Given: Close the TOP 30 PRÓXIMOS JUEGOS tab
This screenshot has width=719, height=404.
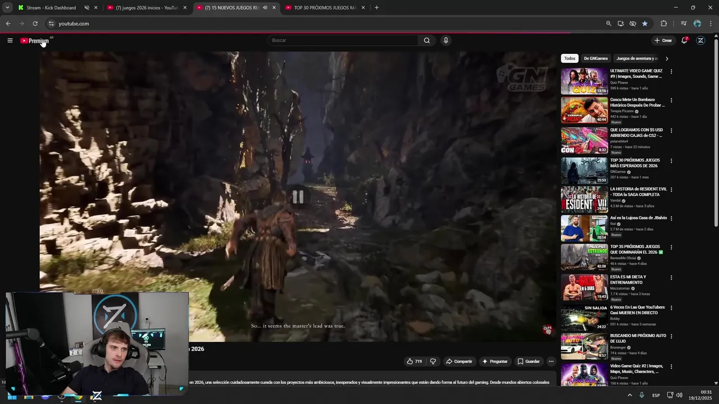Looking at the screenshot, I should coord(363,8).
